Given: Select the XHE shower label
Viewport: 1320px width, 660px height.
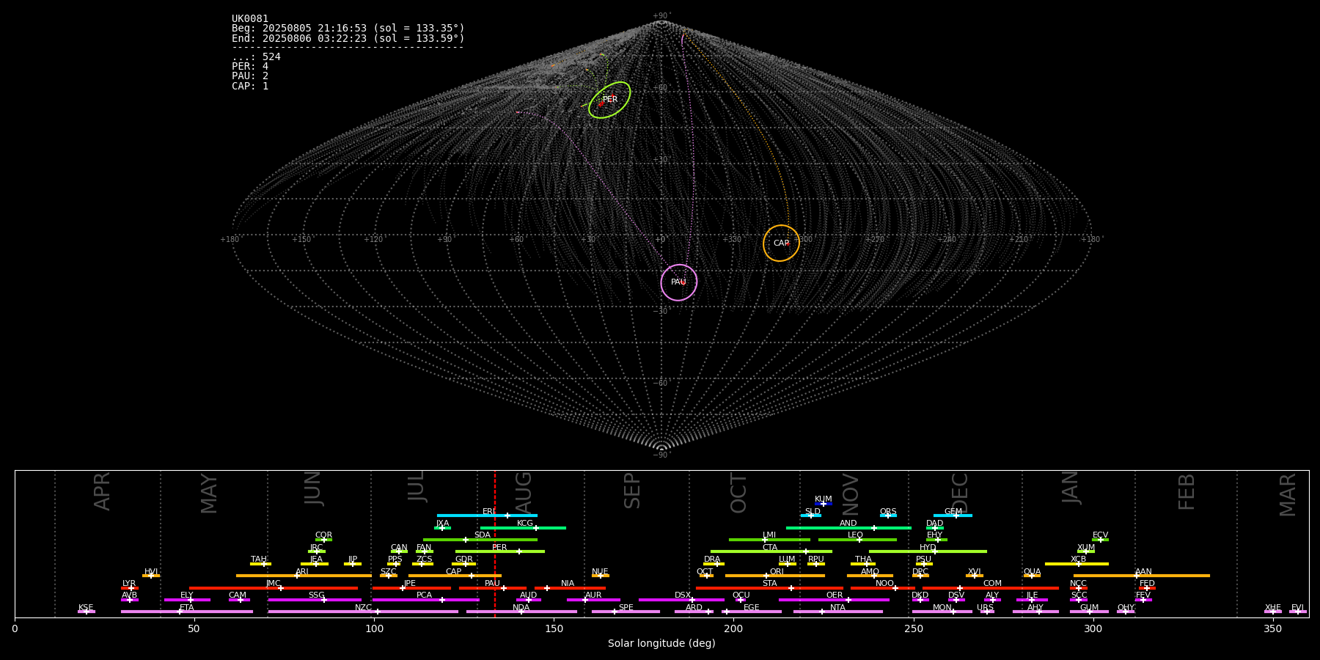Looking at the screenshot, I should coord(1273,608).
